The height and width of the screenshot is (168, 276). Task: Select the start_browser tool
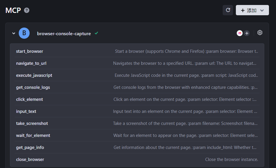click(x=30, y=51)
